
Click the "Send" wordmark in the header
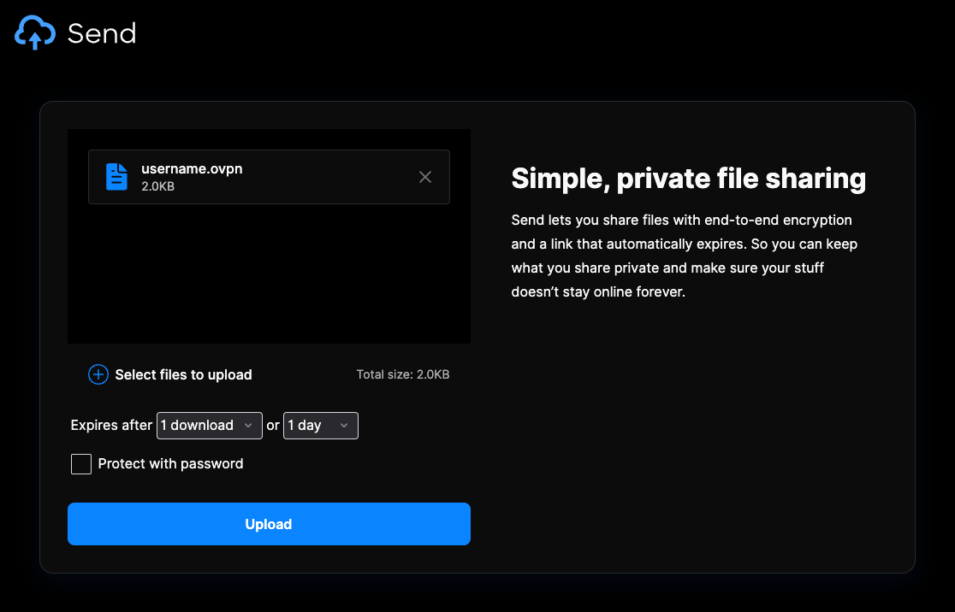102,32
